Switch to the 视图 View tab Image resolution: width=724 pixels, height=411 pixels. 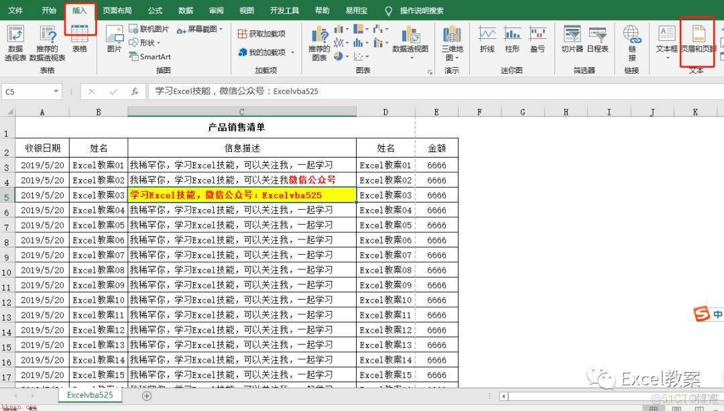pyautogui.click(x=247, y=10)
